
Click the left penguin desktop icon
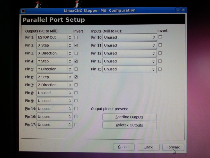coord(38,4)
